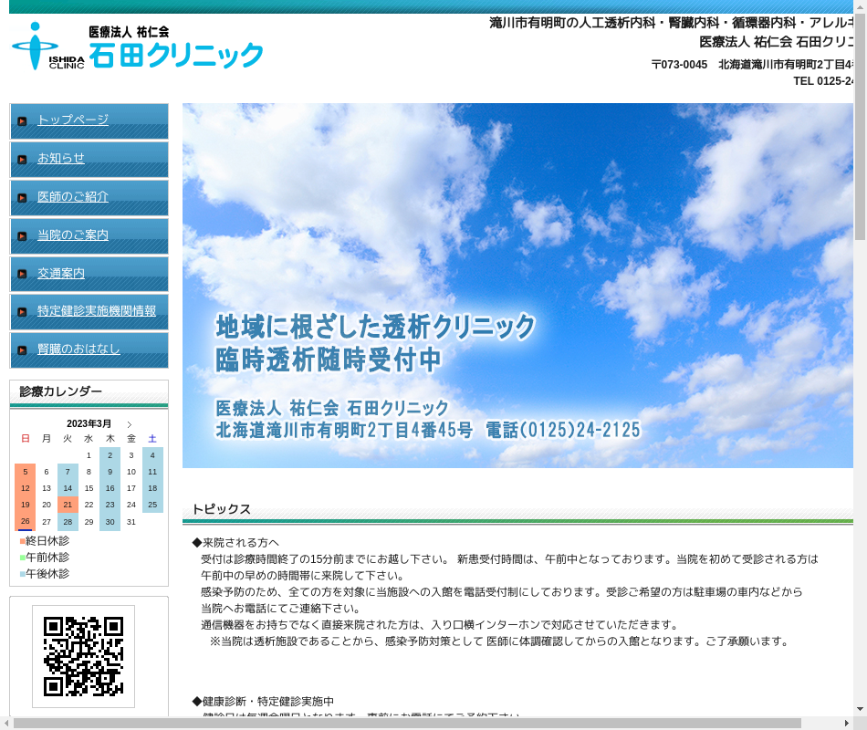Image resolution: width=867 pixels, height=730 pixels.
Task: Click bullet icon beside 特定健診実施機関情報
Action: pos(22,313)
